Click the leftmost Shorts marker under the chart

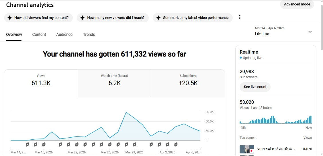[27, 145]
